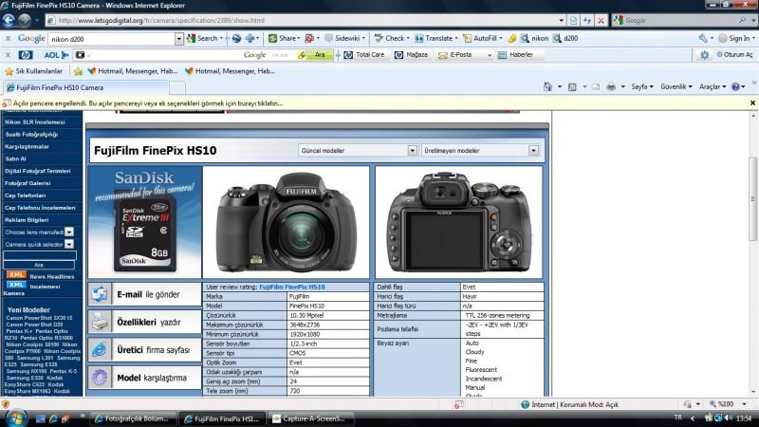Click the HP toolbar gear settings icon
Viewport: 759px width, 427px height.
click(704, 55)
